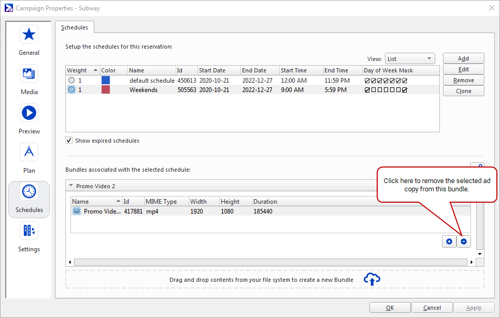Select the Schedules sidebar item
This screenshot has width=500, height=318.
tap(29, 197)
